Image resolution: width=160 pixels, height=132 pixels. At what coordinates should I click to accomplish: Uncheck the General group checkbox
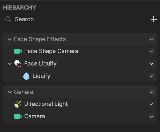(152, 92)
